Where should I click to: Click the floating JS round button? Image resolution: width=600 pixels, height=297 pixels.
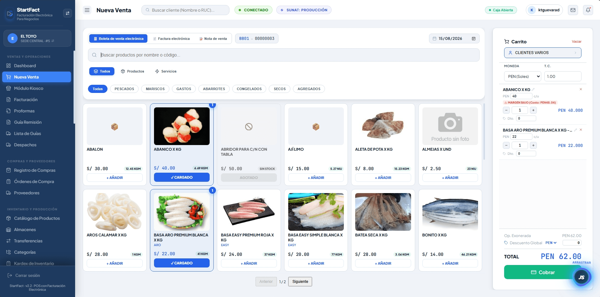pyautogui.click(x=581, y=277)
